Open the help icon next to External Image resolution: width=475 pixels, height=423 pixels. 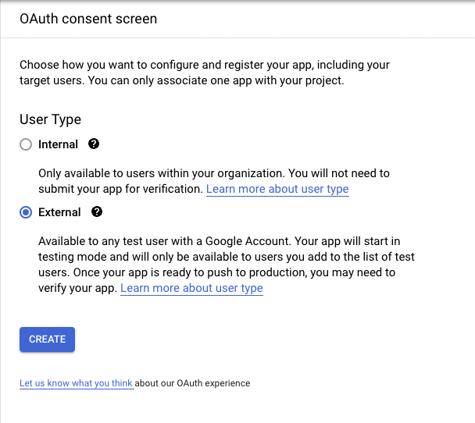[x=97, y=211]
